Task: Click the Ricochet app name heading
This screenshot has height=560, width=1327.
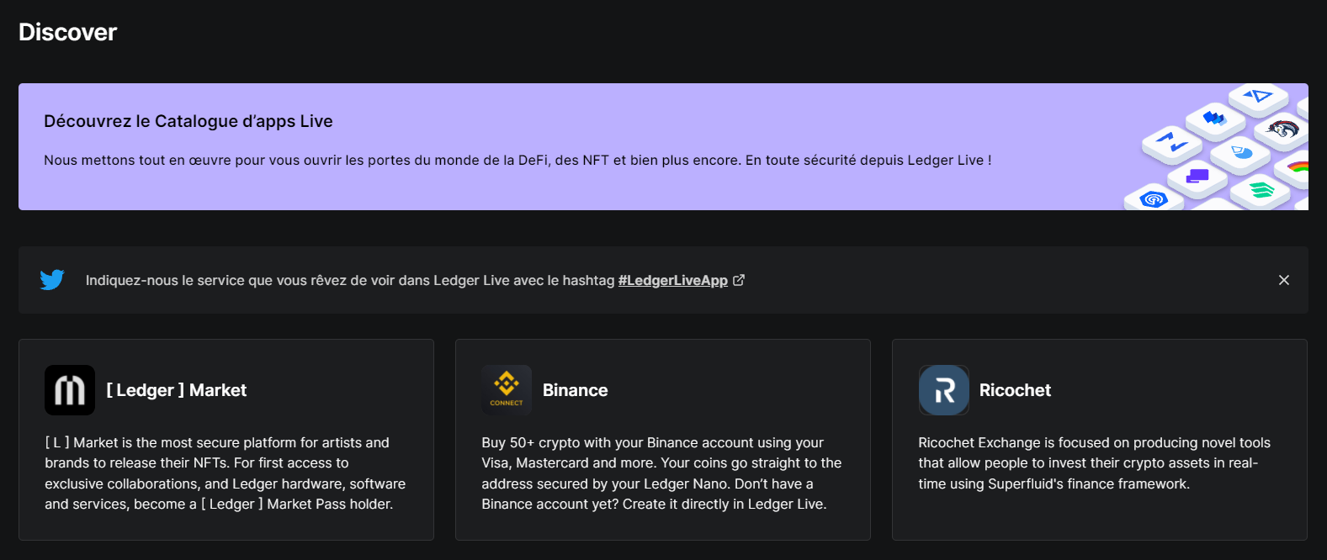Action: (1015, 390)
